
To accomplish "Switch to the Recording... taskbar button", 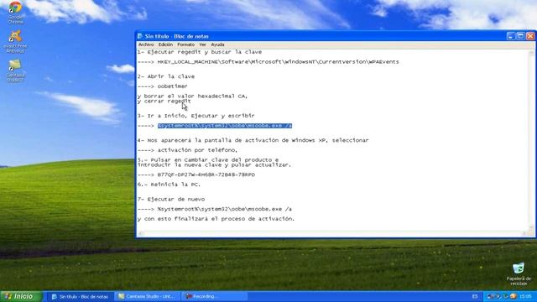I will (215, 296).
